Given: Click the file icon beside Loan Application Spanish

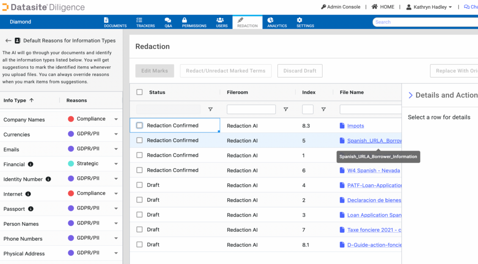Looking at the screenshot, I should (342, 215).
